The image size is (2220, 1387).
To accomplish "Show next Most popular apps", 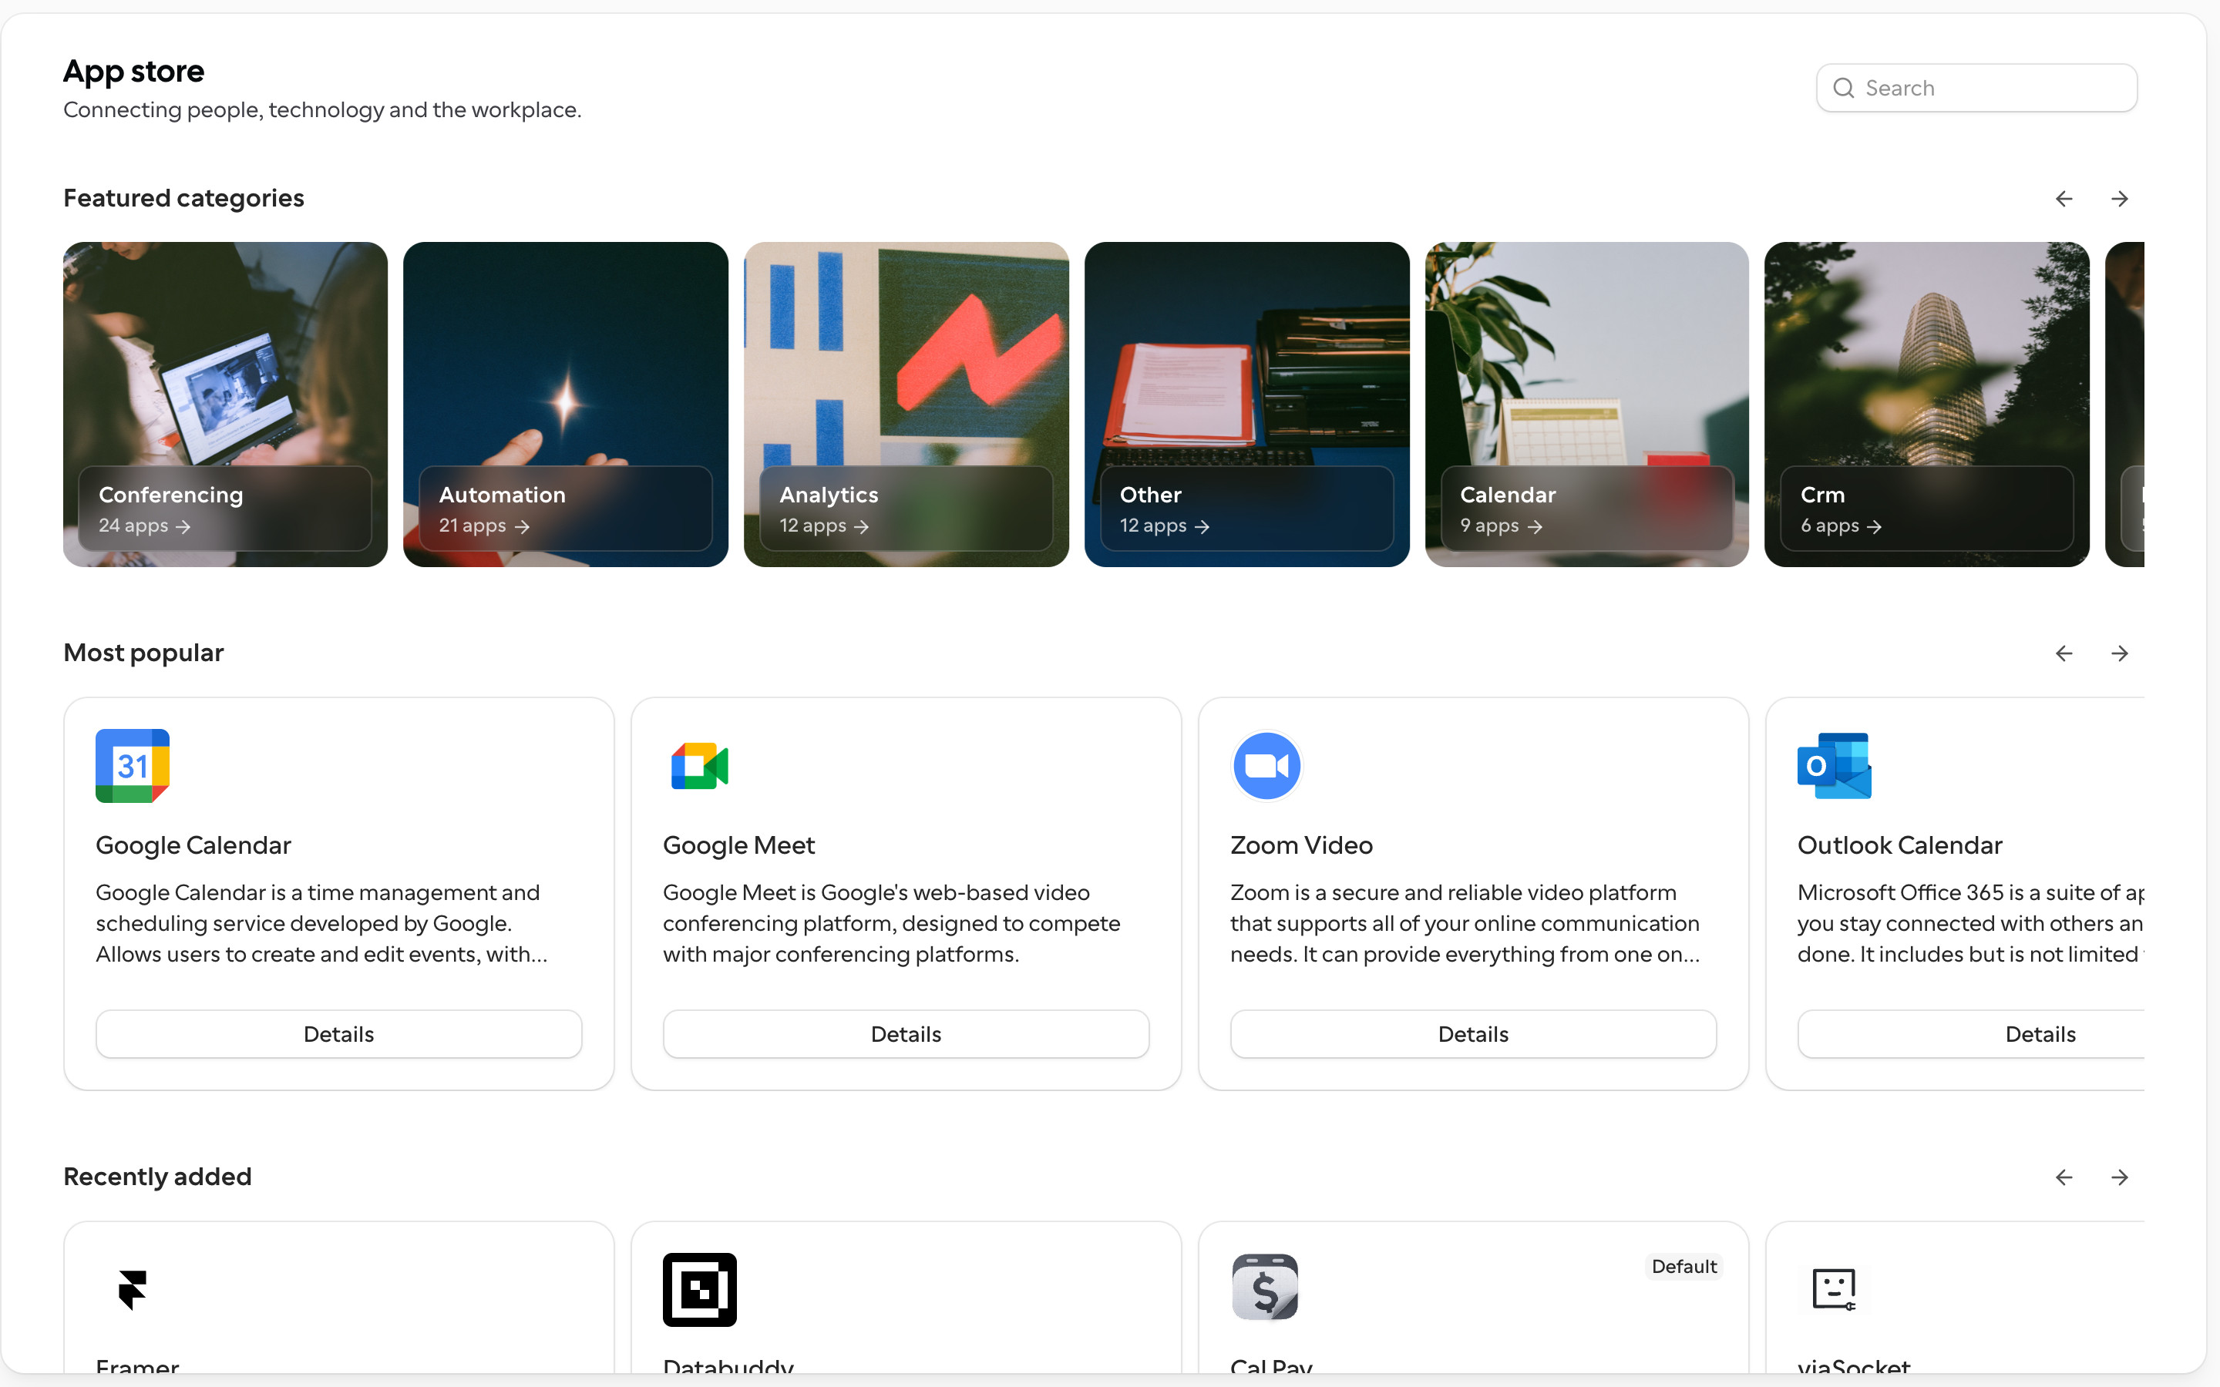I will point(2119,653).
